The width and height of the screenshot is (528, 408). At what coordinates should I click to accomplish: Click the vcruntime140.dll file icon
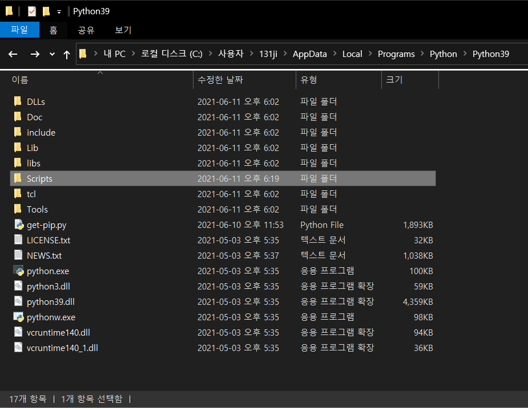18,332
